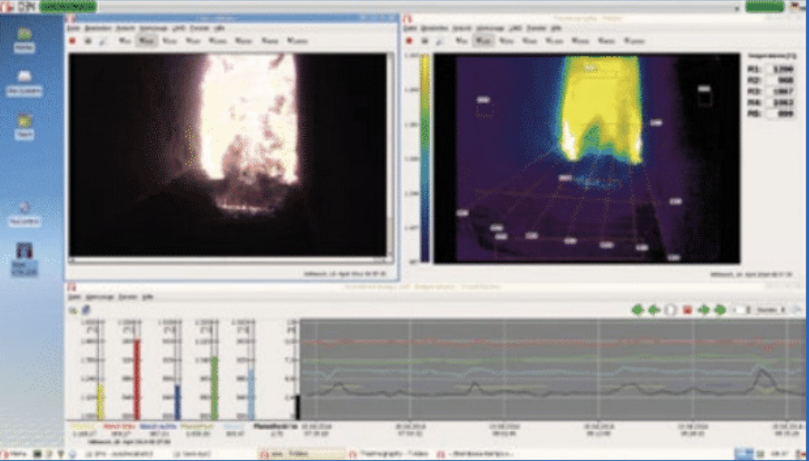The width and height of the screenshot is (809, 461).
Task: Click the workspace pager in taskbar tray
Action: (744, 454)
